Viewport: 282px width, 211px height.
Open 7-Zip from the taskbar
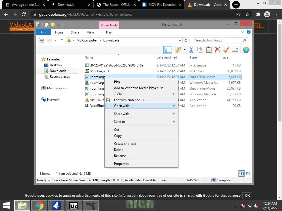[x=73, y=206]
